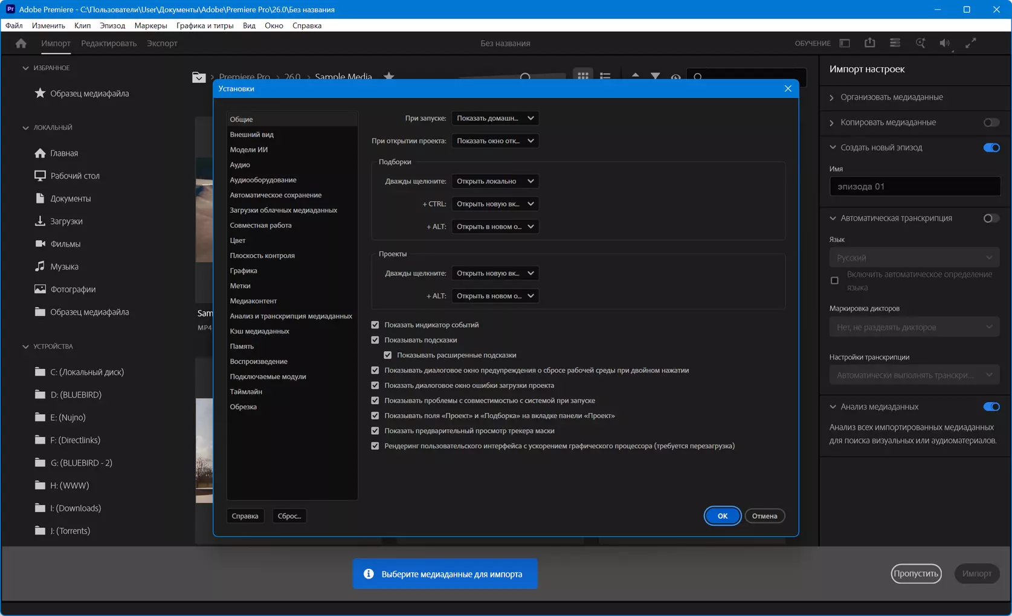Open the ОБУЧЕНИЕ learning link
The width and height of the screenshot is (1012, 616).
[813, 43]
